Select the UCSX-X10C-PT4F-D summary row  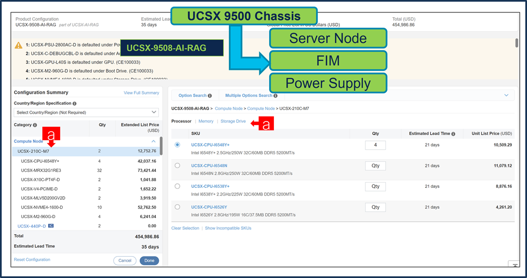(86, 180)
